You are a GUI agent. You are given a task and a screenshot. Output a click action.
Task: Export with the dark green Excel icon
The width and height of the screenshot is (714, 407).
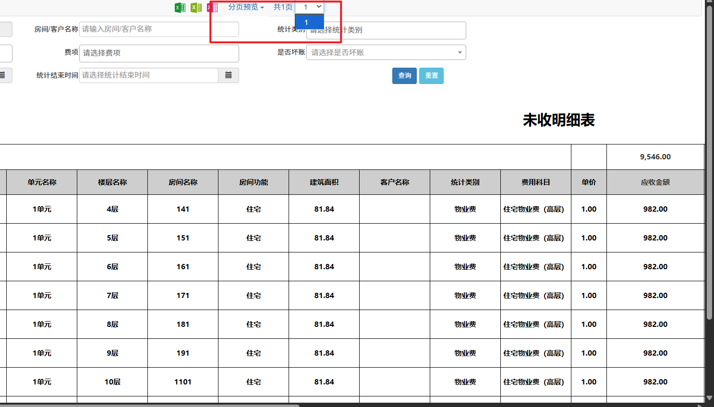click(180, 8)
